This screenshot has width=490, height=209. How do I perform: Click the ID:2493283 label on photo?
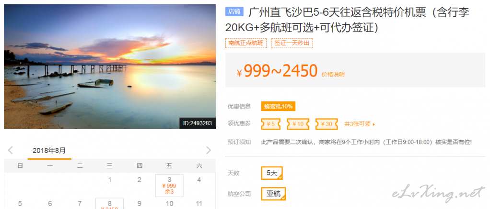click(x=198, y=123)
